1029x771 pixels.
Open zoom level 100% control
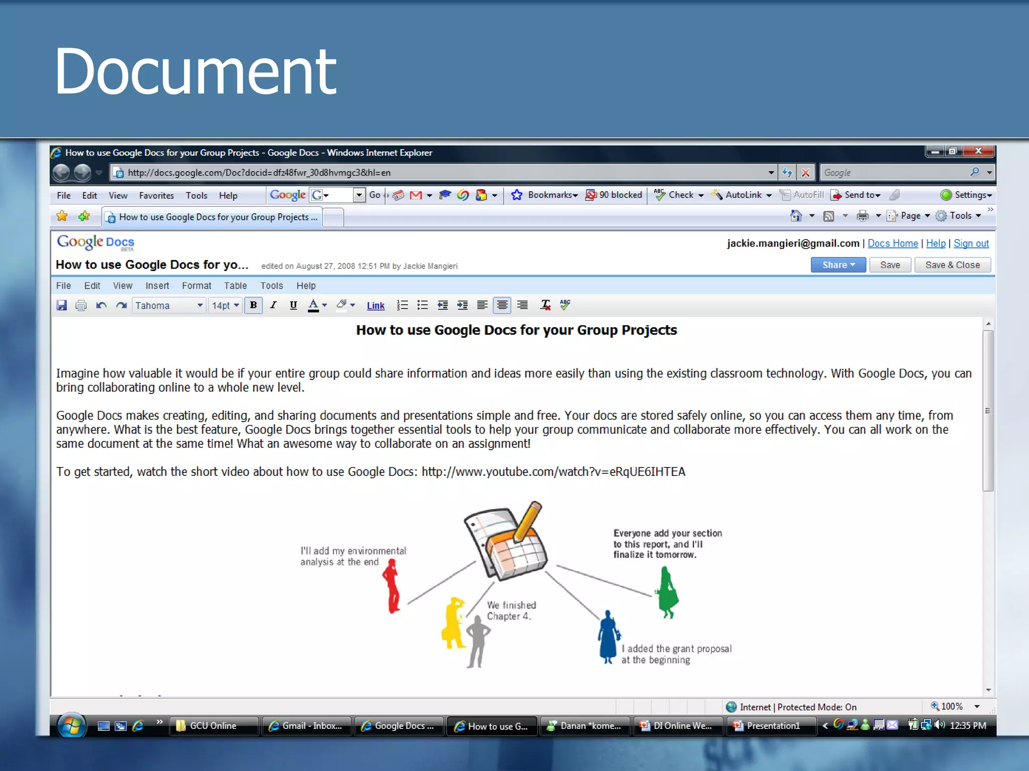[955, 706]
